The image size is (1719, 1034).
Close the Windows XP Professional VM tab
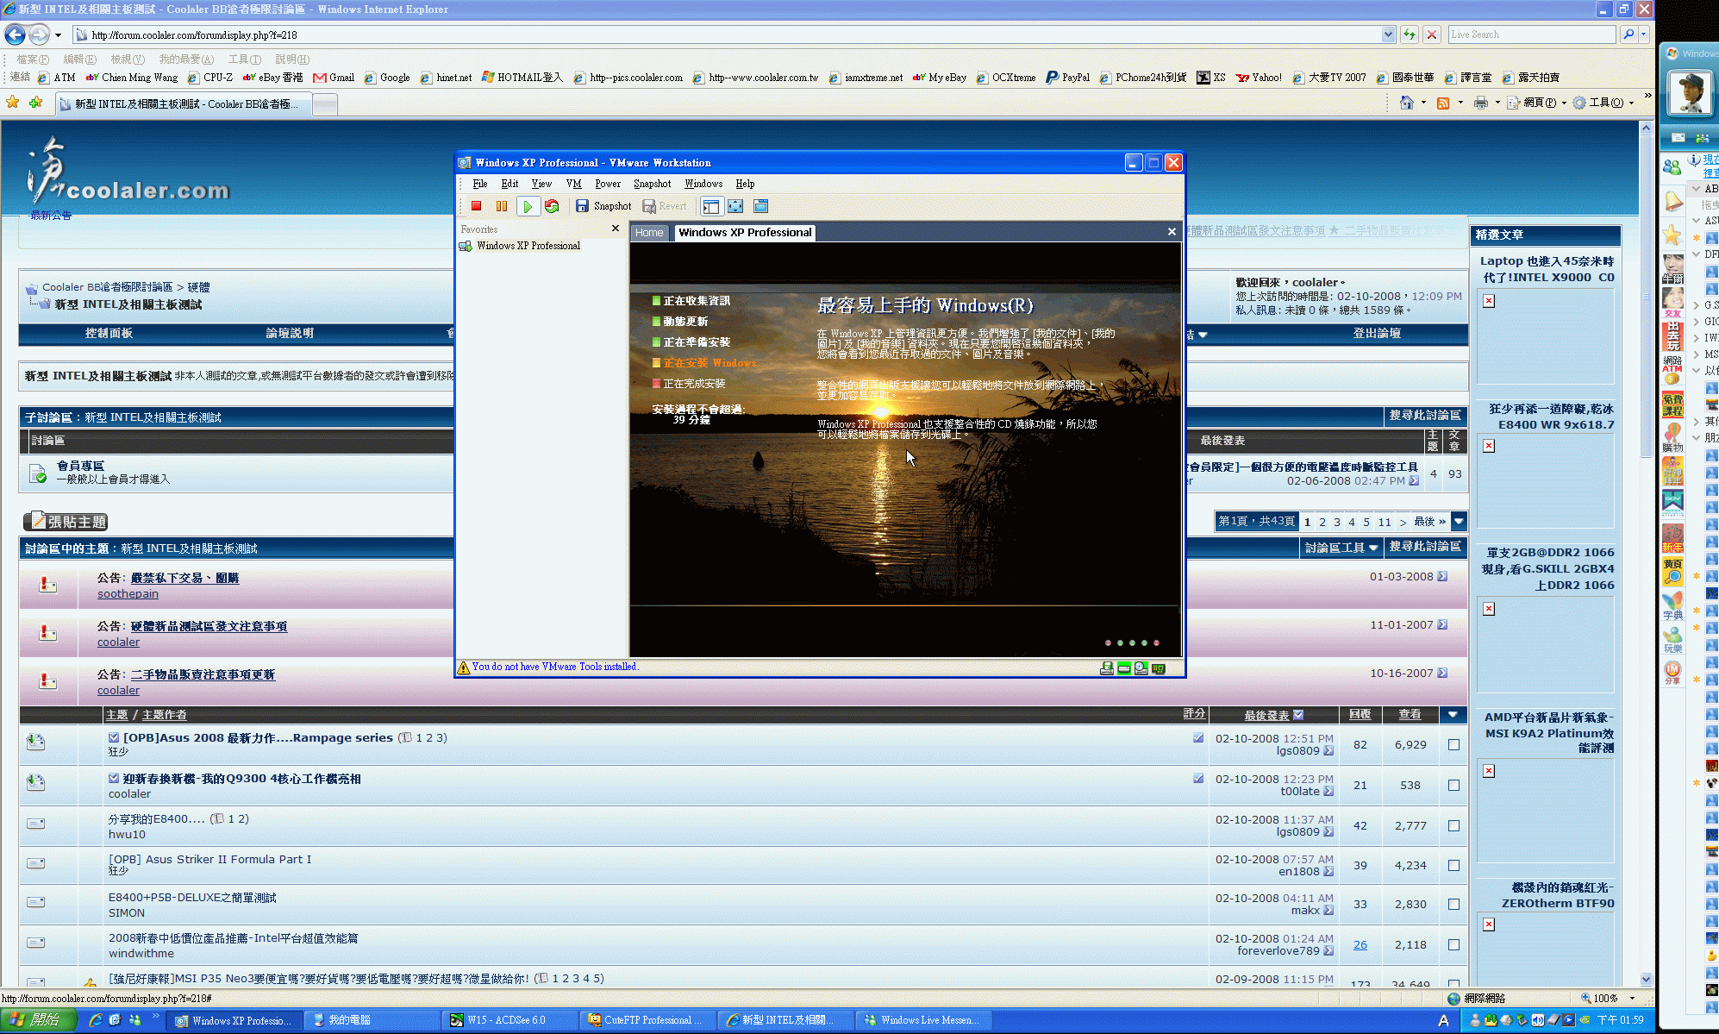coord(1172,231)
